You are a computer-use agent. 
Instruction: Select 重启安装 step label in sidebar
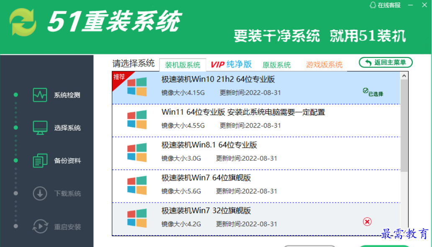pyautogui.click(x=67, y=227)
